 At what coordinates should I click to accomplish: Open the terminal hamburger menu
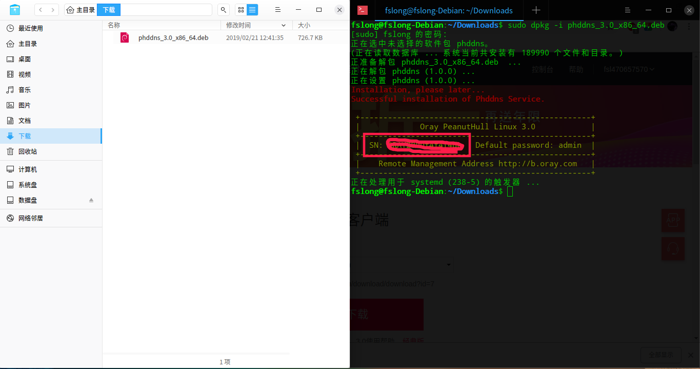click(628, 10)
